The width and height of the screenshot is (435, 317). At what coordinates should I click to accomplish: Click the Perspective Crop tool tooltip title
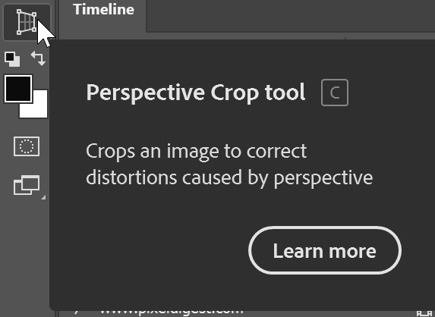196,93
